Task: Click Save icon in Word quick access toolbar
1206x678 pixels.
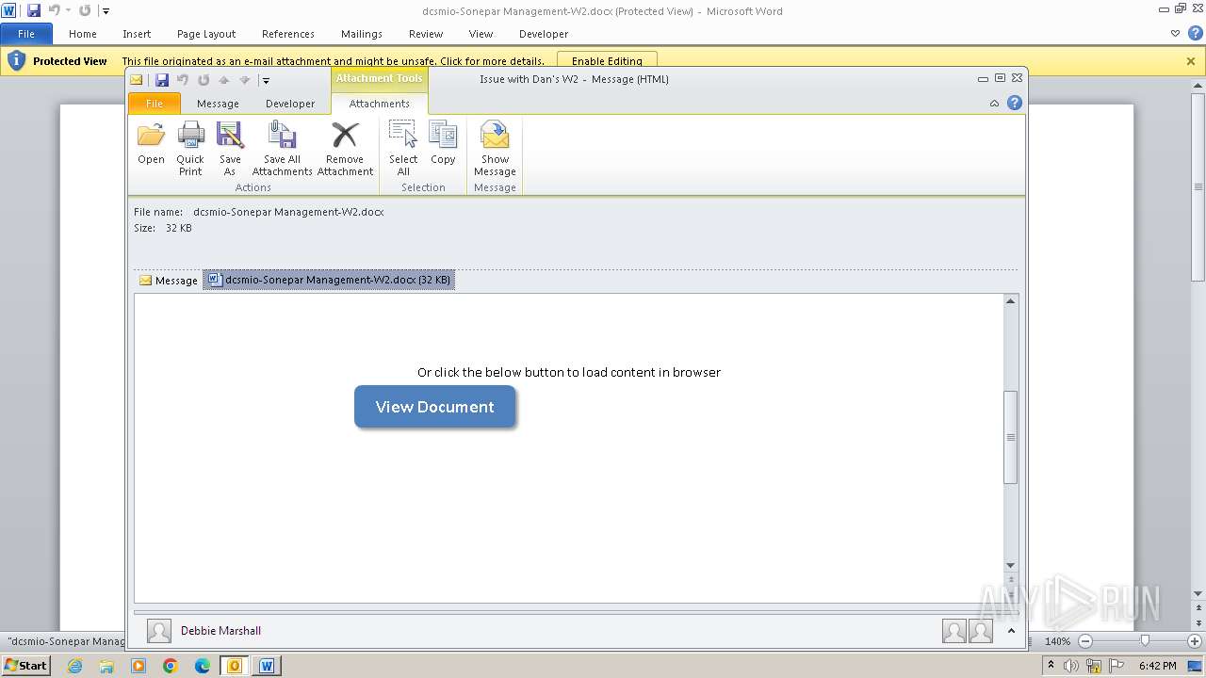Action: tap(34, 10)
